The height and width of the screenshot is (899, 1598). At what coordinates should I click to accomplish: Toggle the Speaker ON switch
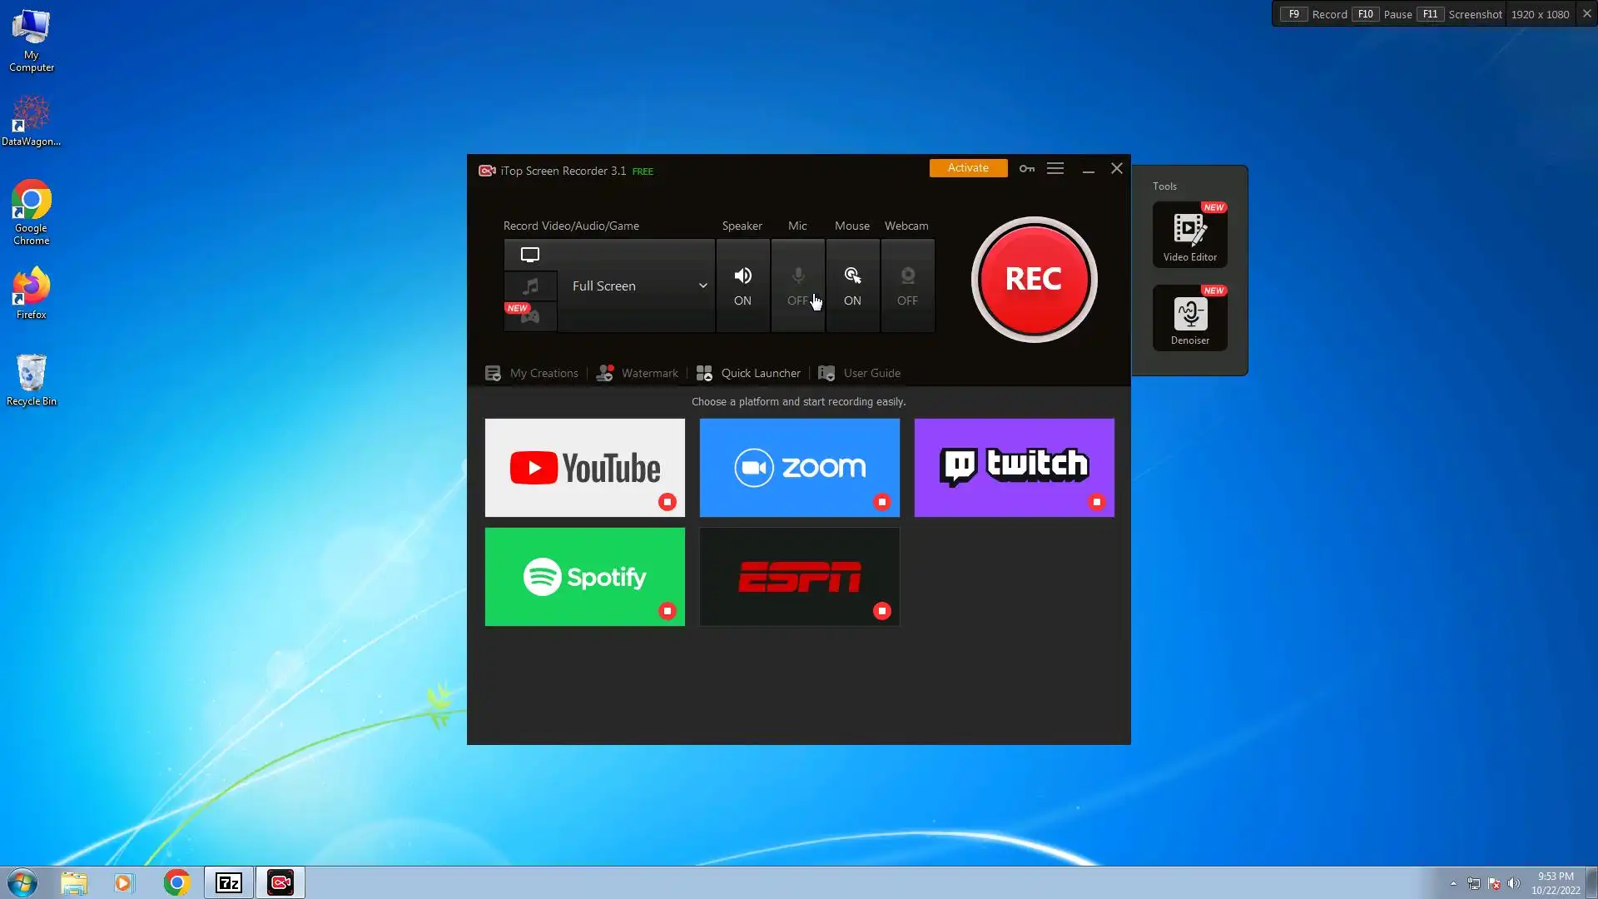[x=742, y=286]
